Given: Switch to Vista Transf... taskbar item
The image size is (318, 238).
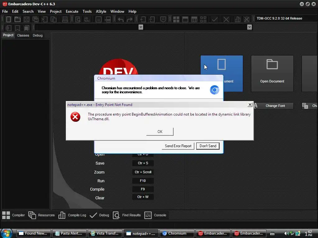Looking at the screenshot, I should click(105, 233).
